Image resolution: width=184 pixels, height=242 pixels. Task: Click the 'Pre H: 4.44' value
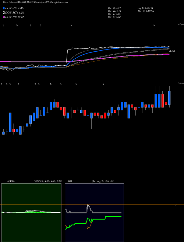tap(114, 11)
